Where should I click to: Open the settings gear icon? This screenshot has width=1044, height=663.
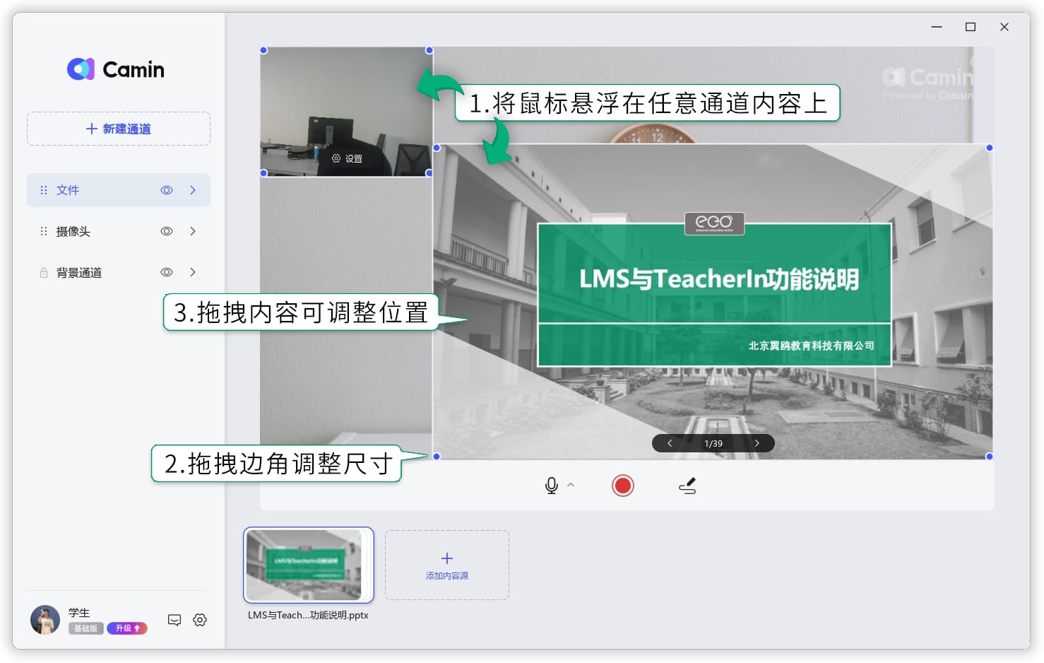(x=200, y=620)
